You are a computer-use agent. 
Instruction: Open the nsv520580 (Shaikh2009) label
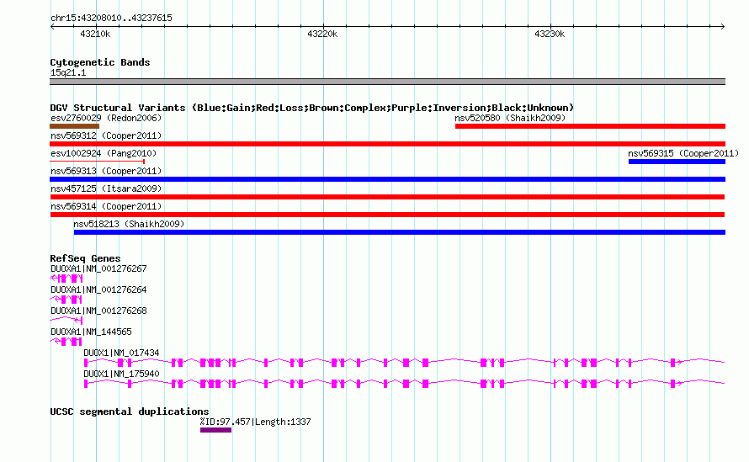(510, 118)
